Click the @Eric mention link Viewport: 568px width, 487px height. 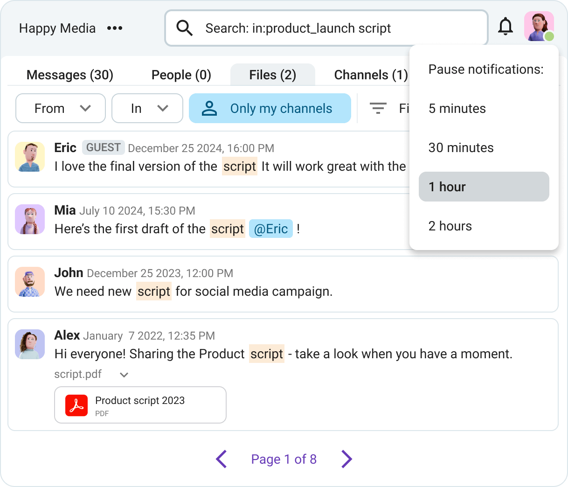coord(271,229)
